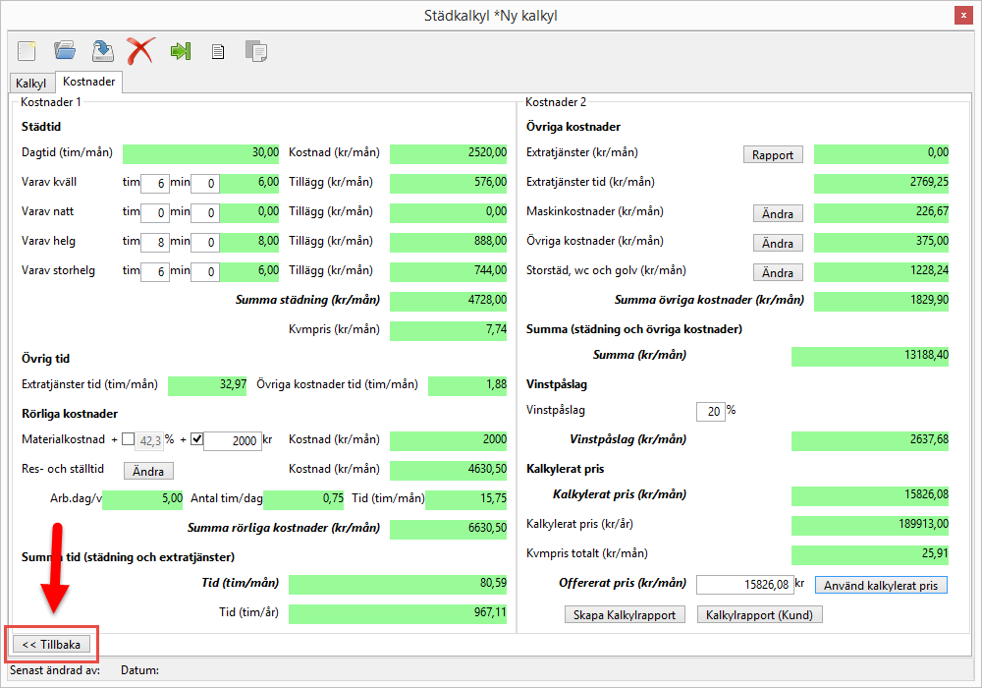Open a saved calculation via folder icon
This screenshot has width=982, height=688.
pyautogui.click(x=65, y=49)
